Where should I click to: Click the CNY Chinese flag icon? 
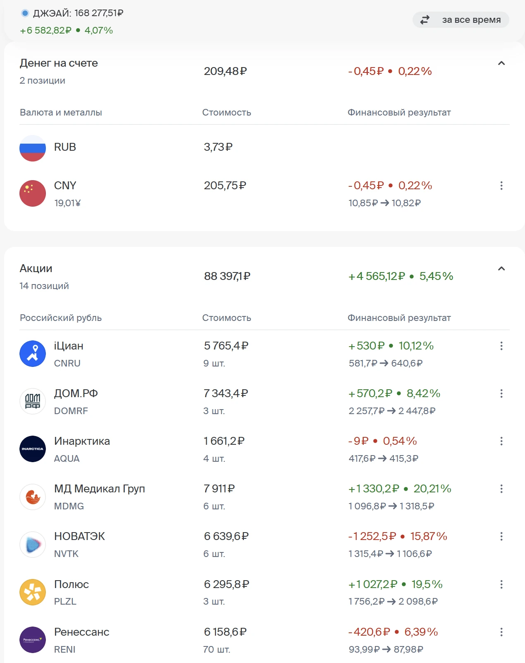point(33,193)
